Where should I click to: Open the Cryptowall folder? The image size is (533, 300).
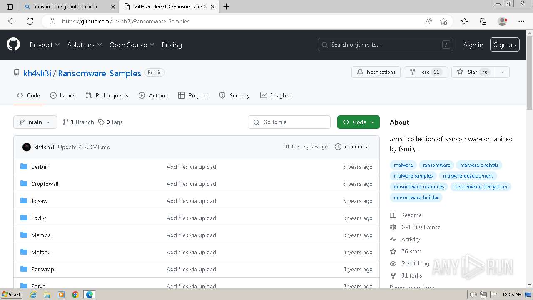coord(45,184)
